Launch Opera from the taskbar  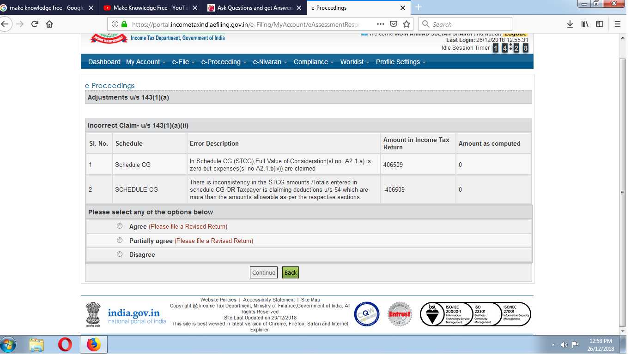click(x=65, y=345)
